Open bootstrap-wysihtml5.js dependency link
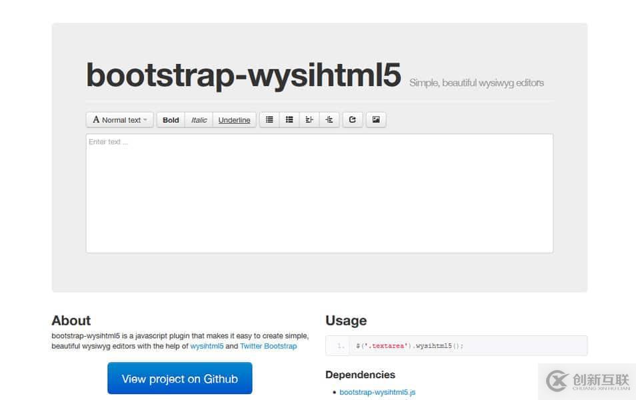This screenshot has width=636, height=400. (377, 392)
